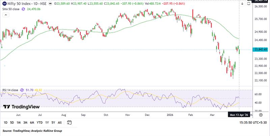The height and width of the screenshot is (136, 270).
Task: Click the Mon 13 Apr '26 date label
Action: point(239,115)
